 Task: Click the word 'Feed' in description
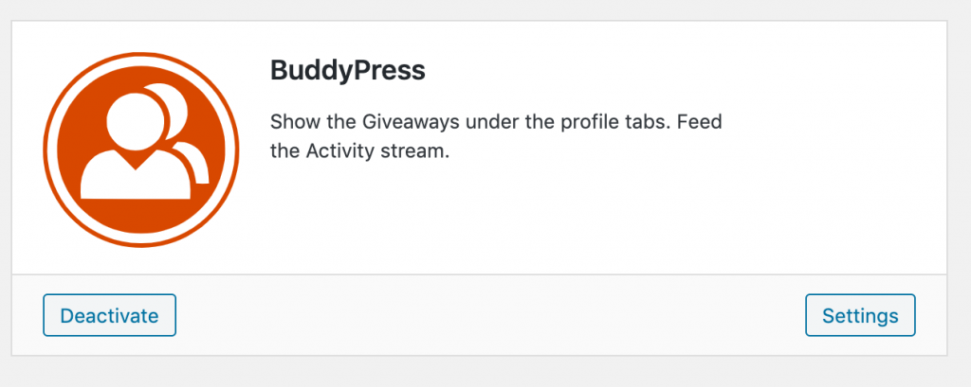pos(699,121)
